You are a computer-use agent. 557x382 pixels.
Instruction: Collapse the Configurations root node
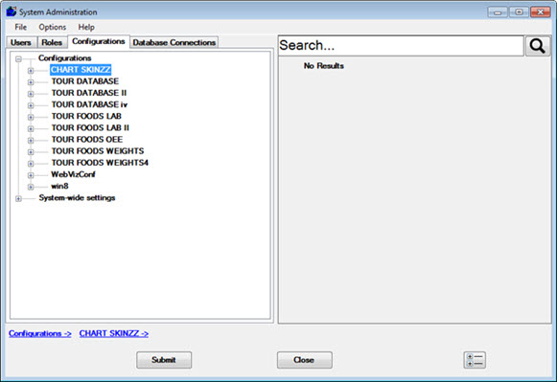18,58
